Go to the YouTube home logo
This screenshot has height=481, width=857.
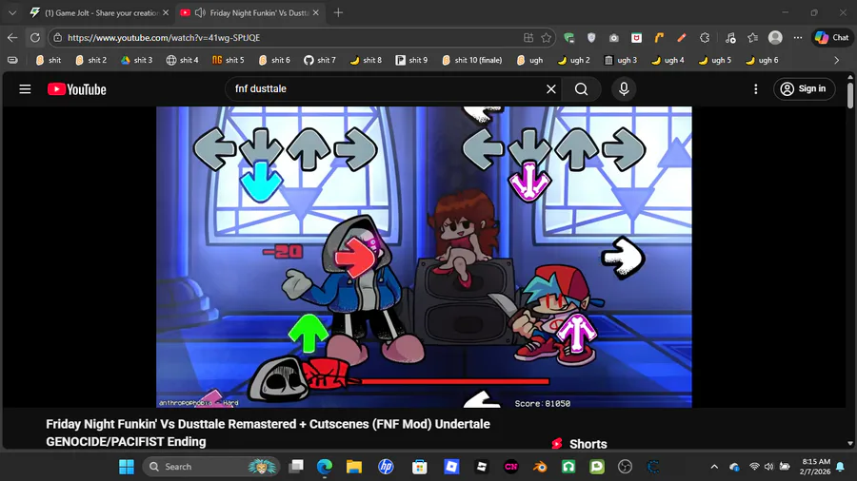coord(77,89)
